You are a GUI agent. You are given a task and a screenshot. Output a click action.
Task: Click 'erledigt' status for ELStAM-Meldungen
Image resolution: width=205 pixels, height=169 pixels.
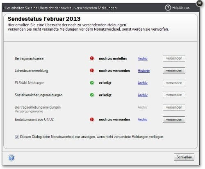pyautogui.click(x=105, y=83)
